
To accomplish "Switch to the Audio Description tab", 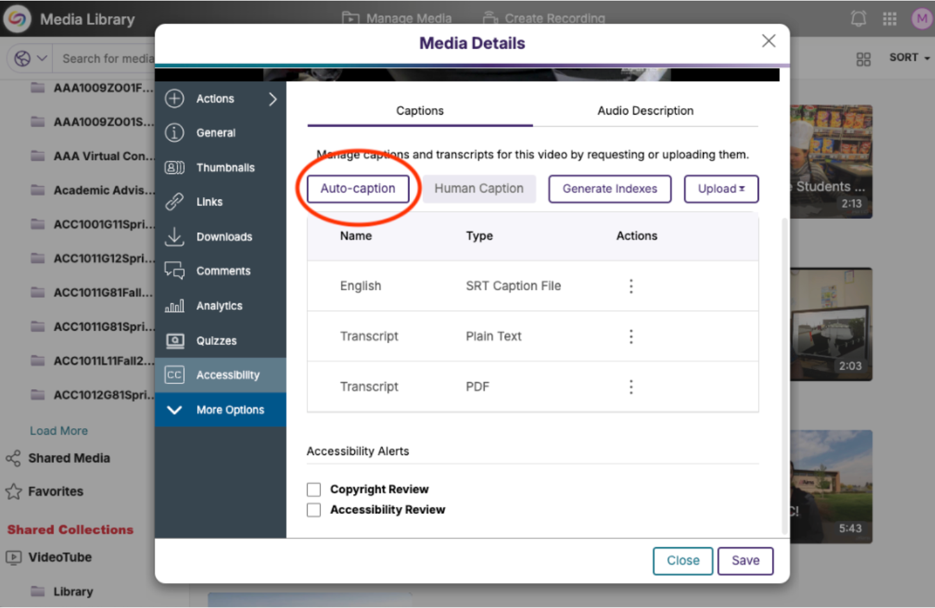I will (645, 110).
